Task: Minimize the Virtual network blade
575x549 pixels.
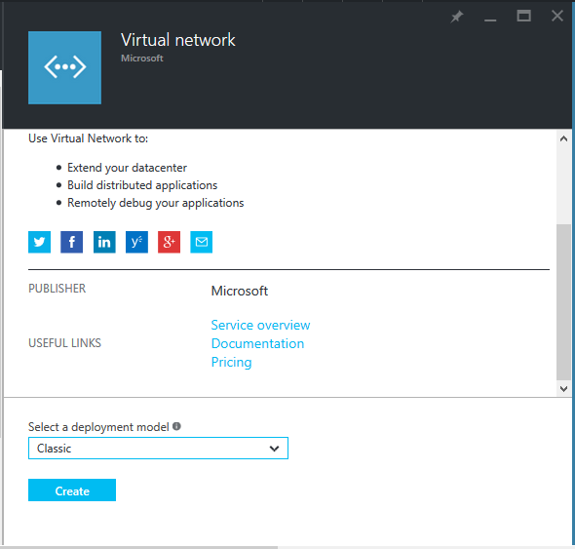Action: tap(490, 20)
